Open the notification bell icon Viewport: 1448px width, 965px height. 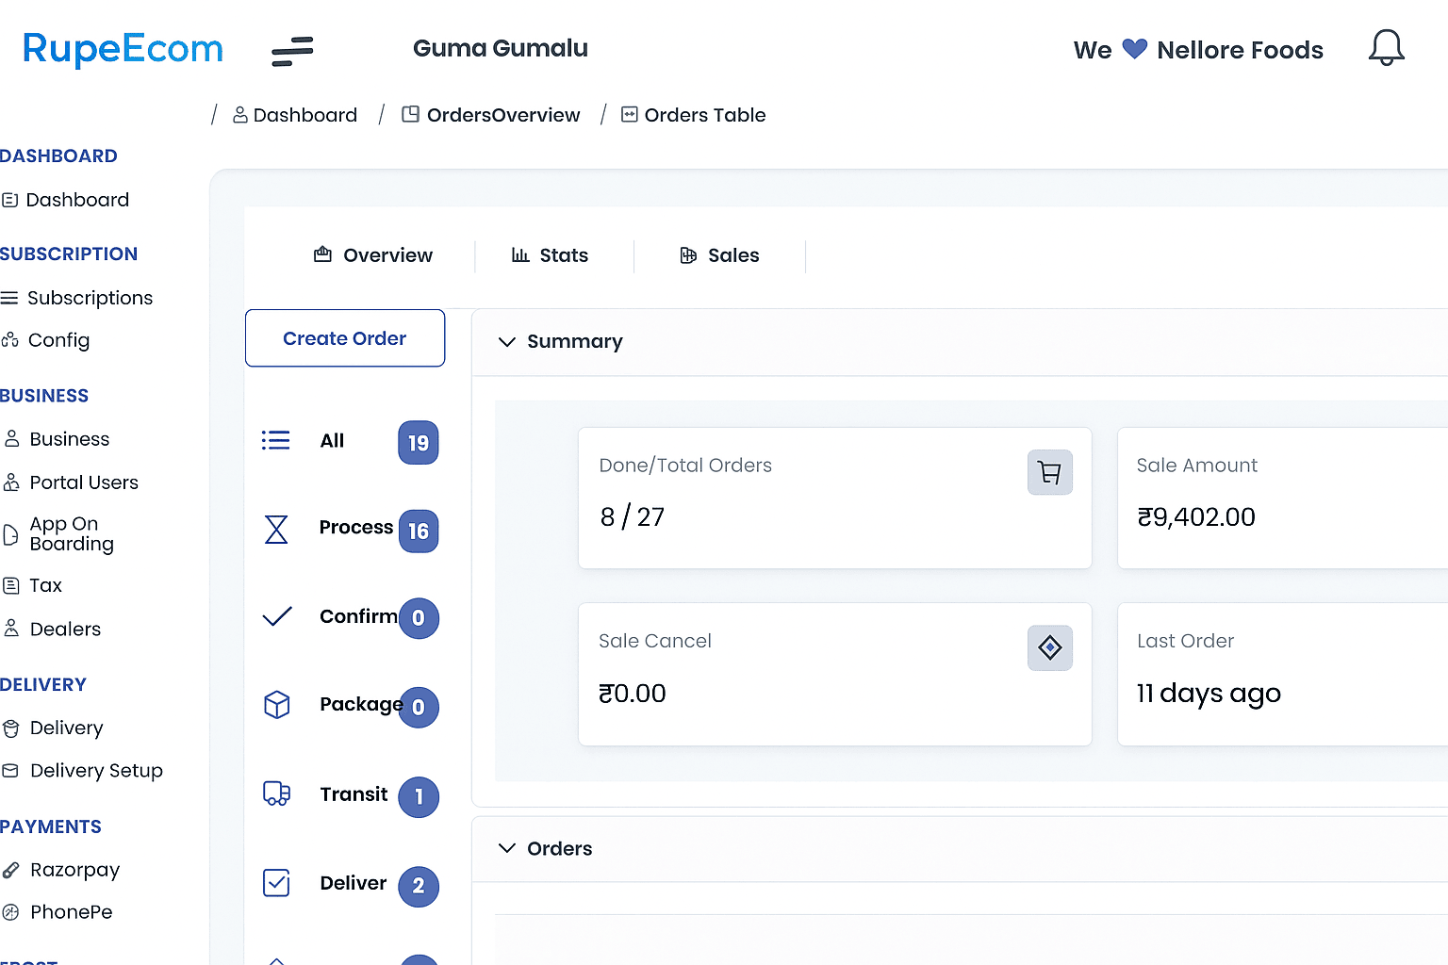(1386, 47)
